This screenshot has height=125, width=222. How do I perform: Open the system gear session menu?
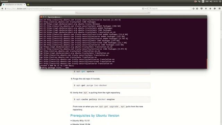pos(221,1)
